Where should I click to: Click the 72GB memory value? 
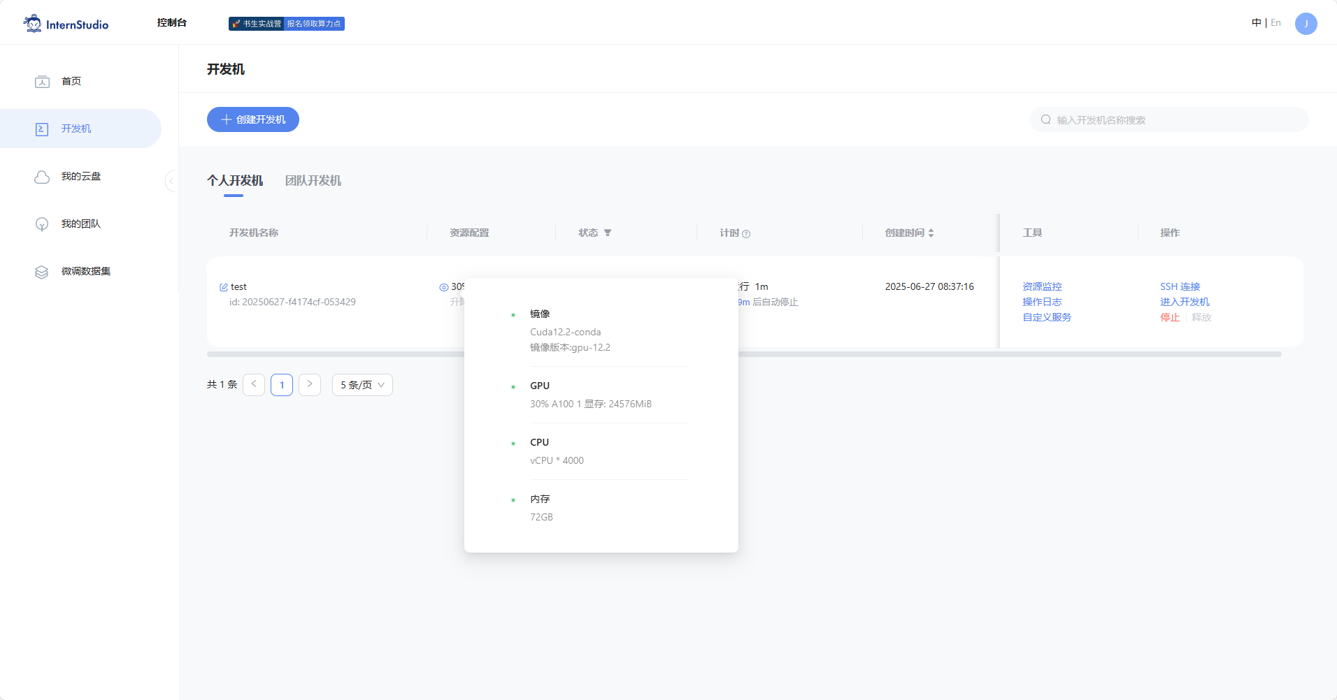(x=541, y=517)
